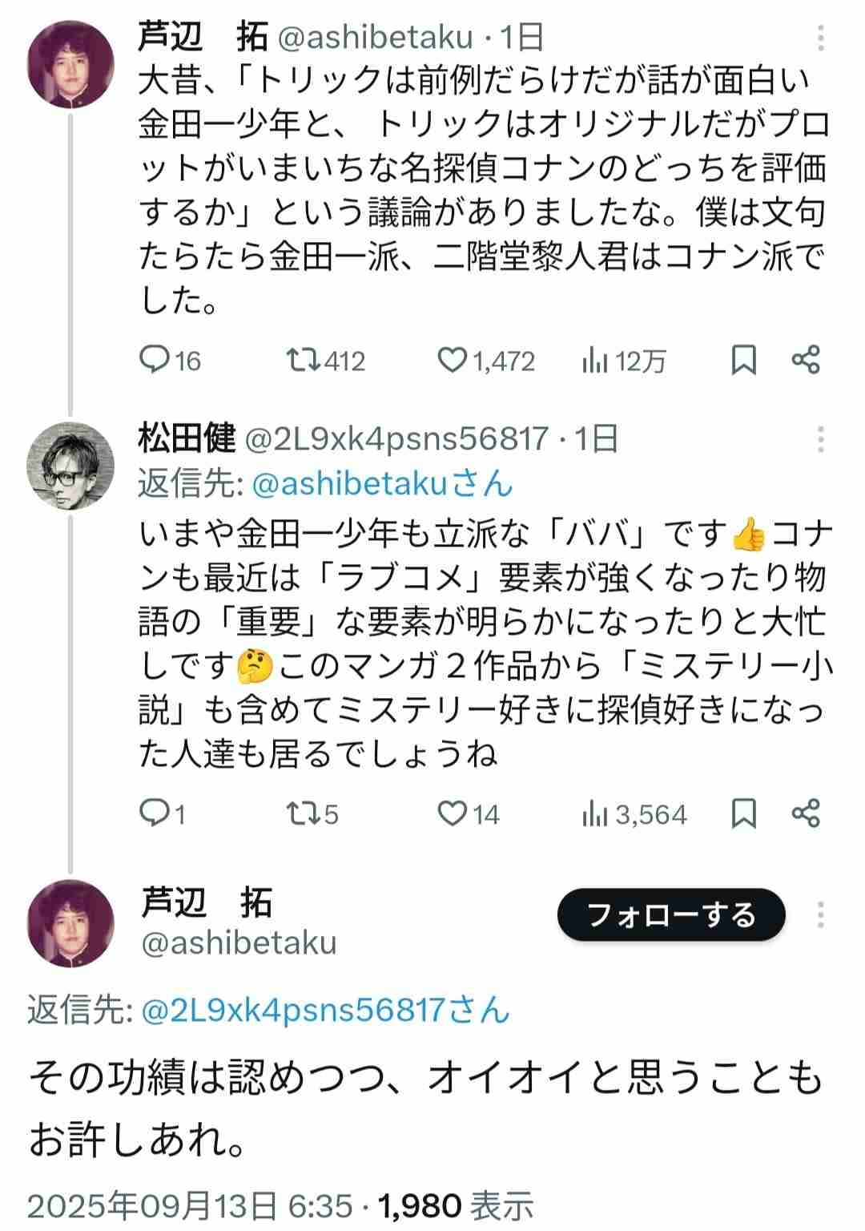Reply to 松田健's tweet
The height and width of the screenshot is (1231, 865).
[x=153, y=813]
